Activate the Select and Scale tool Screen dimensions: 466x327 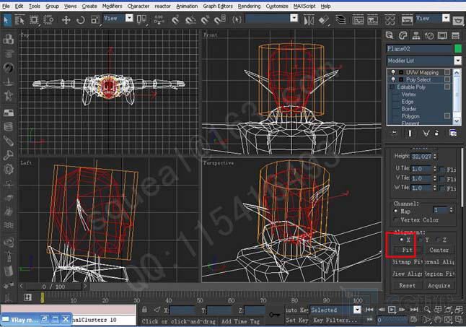pos(95,20)
